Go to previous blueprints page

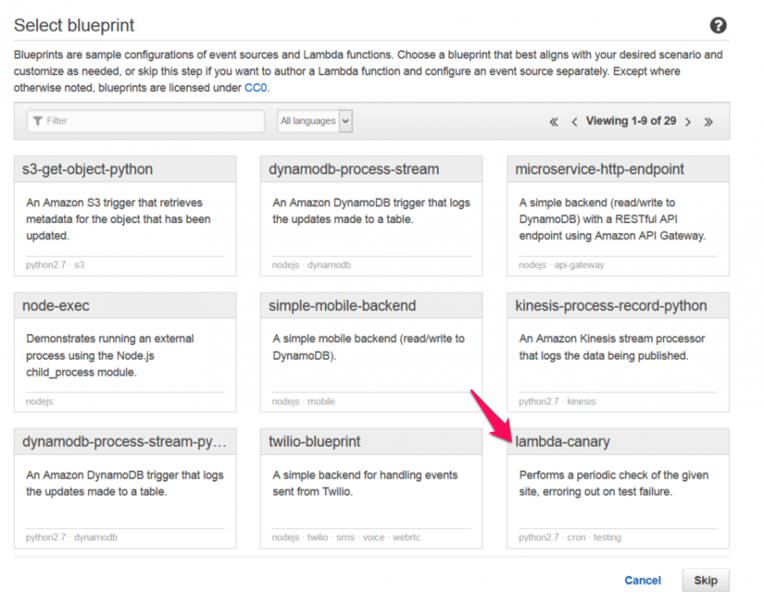coord(574,122)
